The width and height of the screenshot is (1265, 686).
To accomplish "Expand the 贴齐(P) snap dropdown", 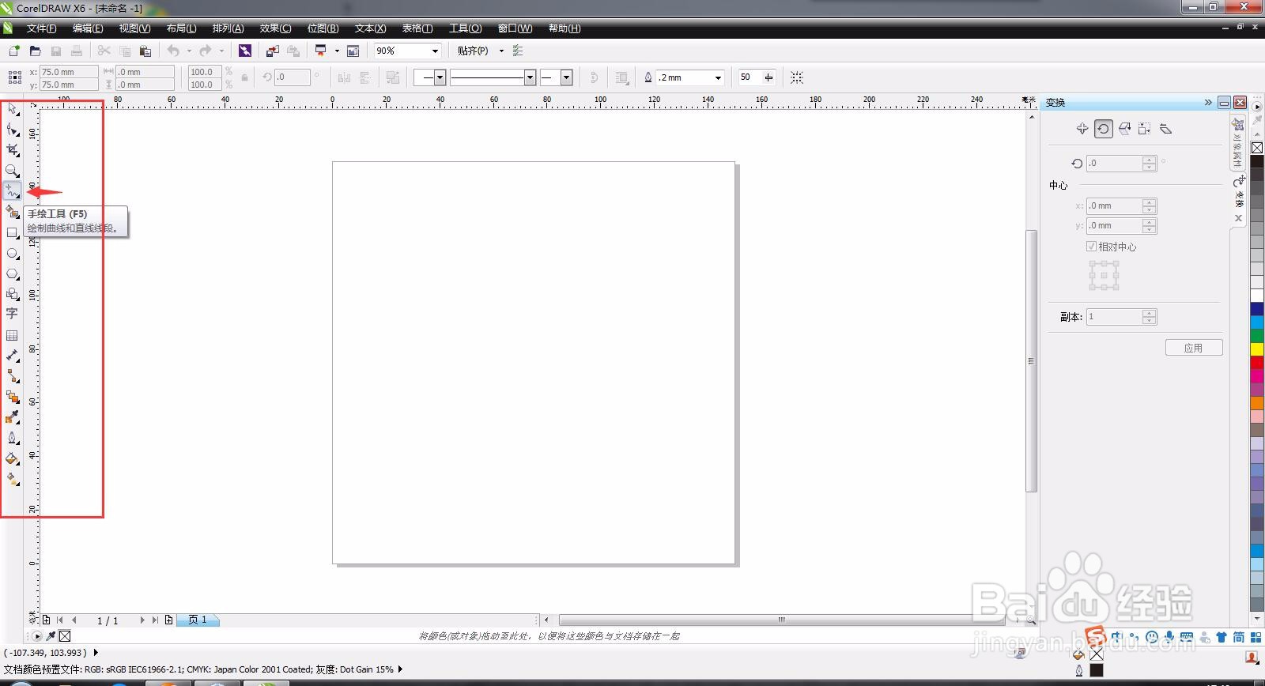I will (501, 51).
